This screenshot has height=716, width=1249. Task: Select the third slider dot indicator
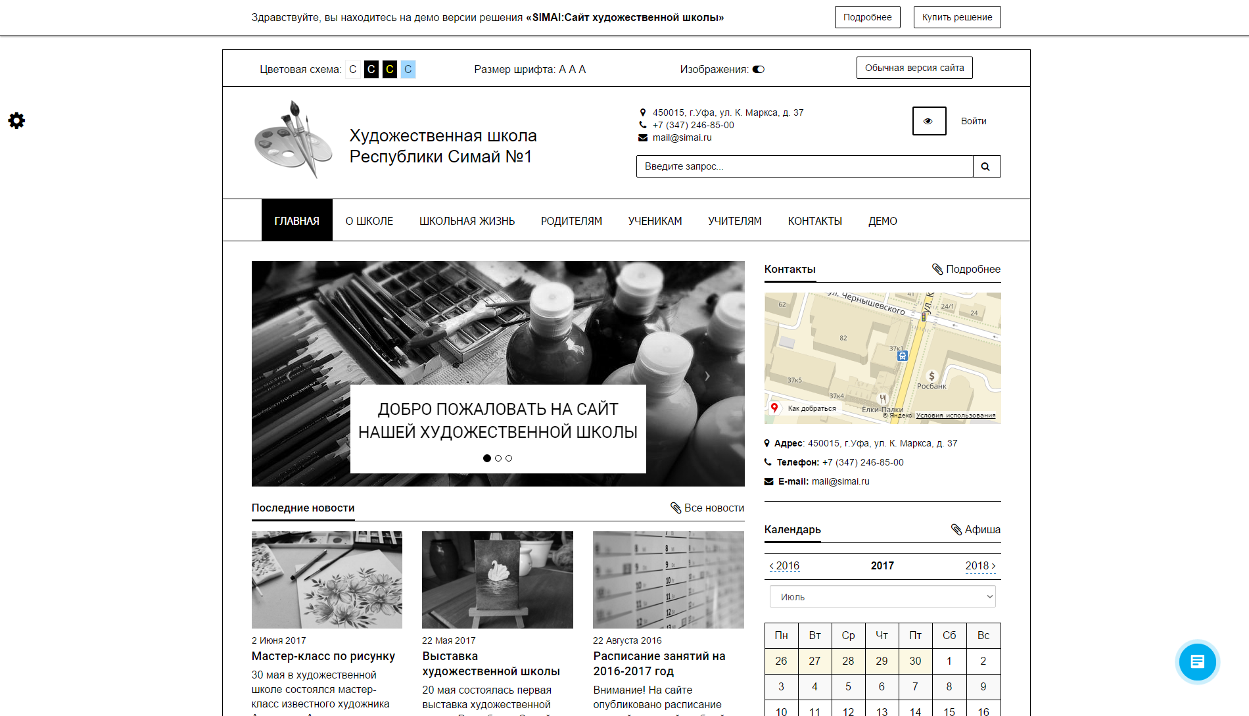(x=509, y=458)
